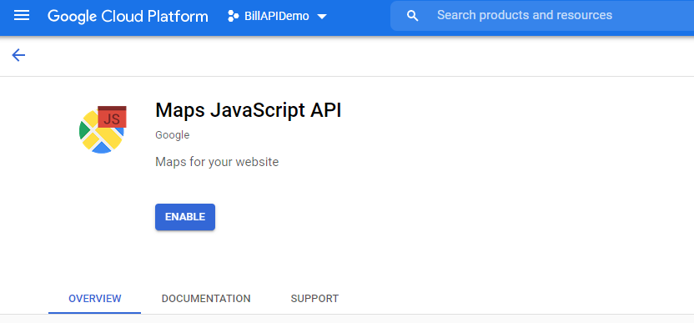The height and width of the screenshot is (323, 694).
Task: Click the project hexagon icon beside BillAPIDemo
Action: [233, 17]
